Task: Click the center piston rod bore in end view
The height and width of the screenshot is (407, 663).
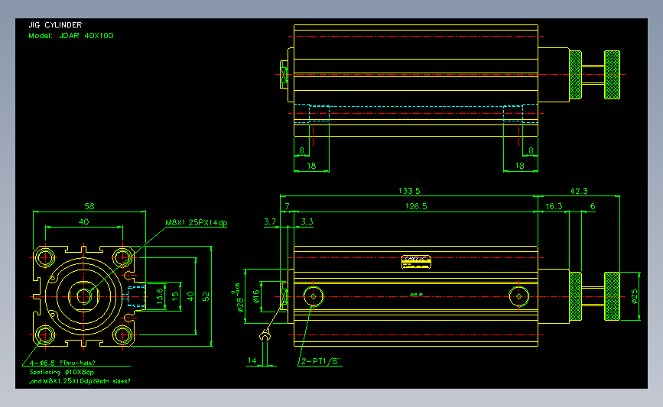Action: [83, 296]
